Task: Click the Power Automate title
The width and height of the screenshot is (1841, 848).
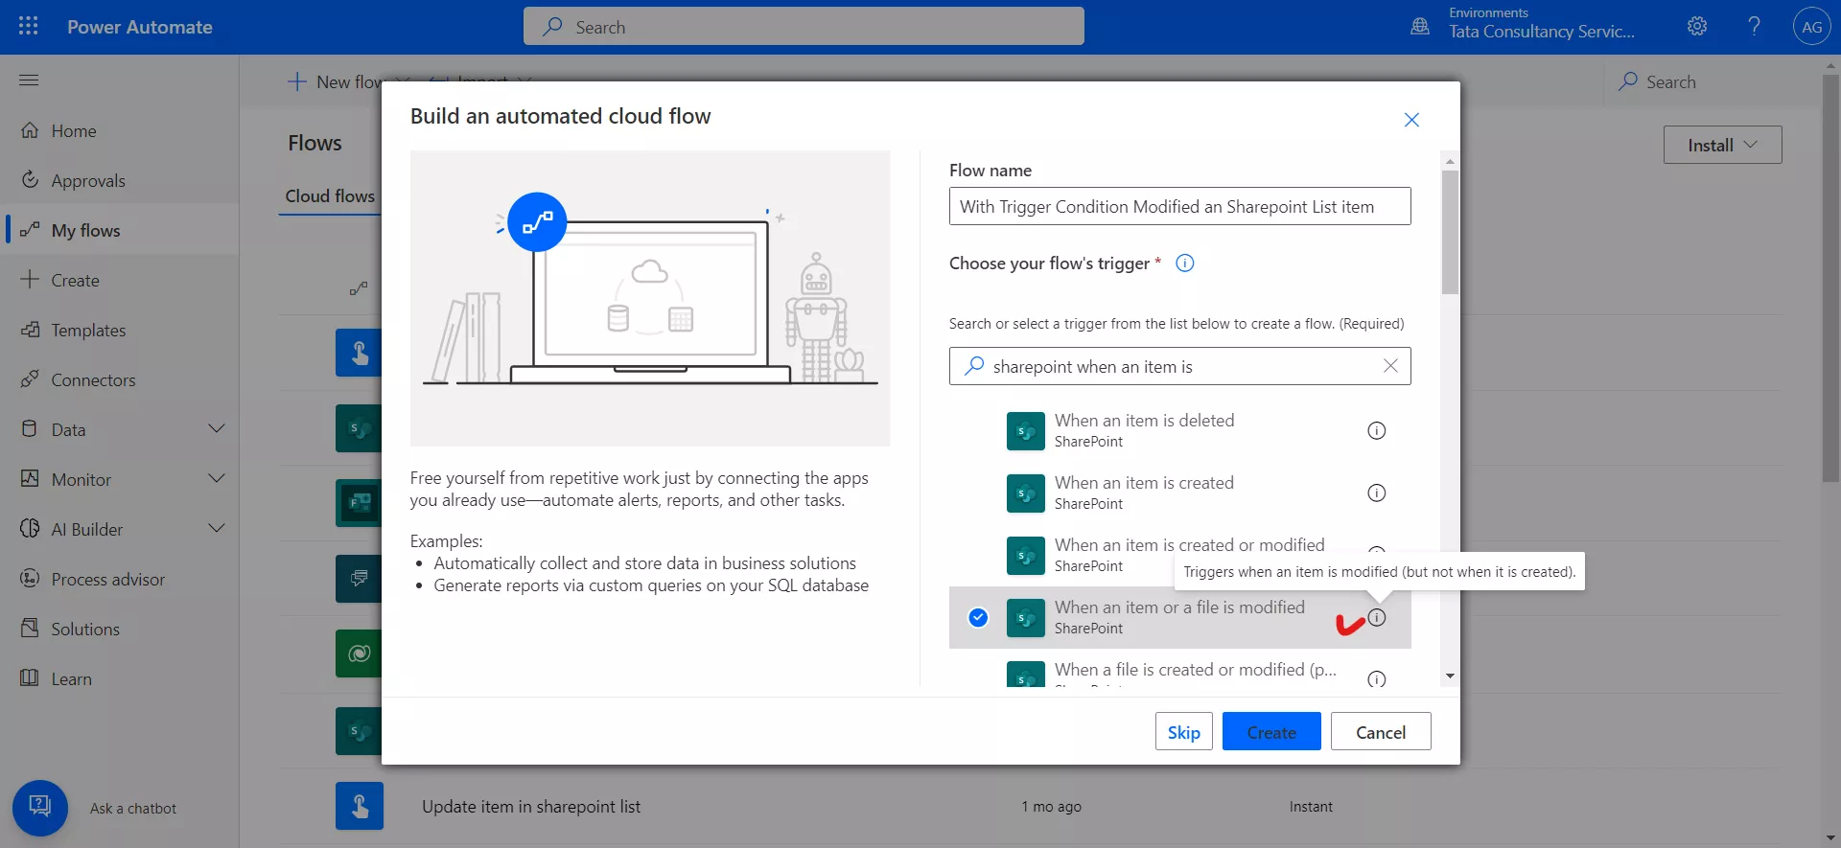Action: click(140, 27)
